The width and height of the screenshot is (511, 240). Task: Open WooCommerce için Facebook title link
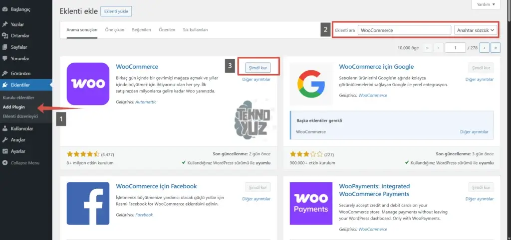[156, 186]
